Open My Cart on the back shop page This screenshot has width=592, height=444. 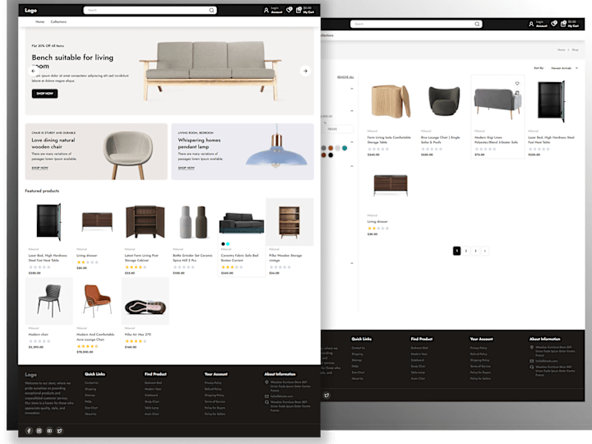click(x=570, y=24)
